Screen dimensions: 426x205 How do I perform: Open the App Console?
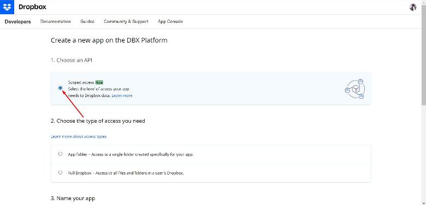tap(170, 21)
